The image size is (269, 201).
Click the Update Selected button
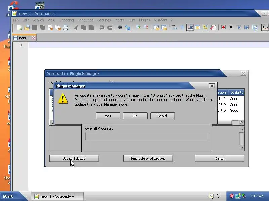point(74,158)
